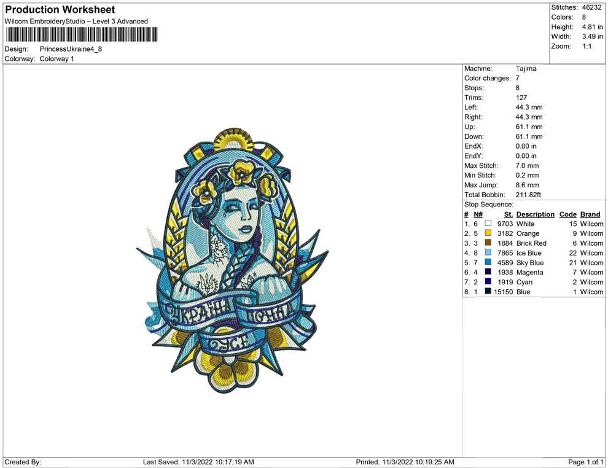Click the Magenta thread color swatch
This screenshot has height=468, width=608.
click(488, 272)
